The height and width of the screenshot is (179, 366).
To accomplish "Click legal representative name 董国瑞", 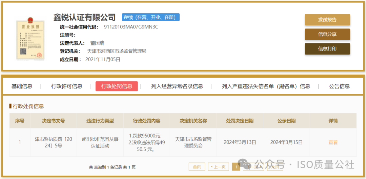I will pos(97,43).
